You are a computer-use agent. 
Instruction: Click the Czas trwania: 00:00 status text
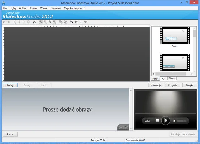135,140
